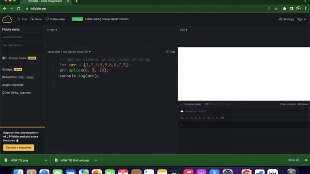The height and width of the screenshot is (174, 310).
Task: Open JavaScript + No-Library language dropdown
Action: [x=69, y=52]
